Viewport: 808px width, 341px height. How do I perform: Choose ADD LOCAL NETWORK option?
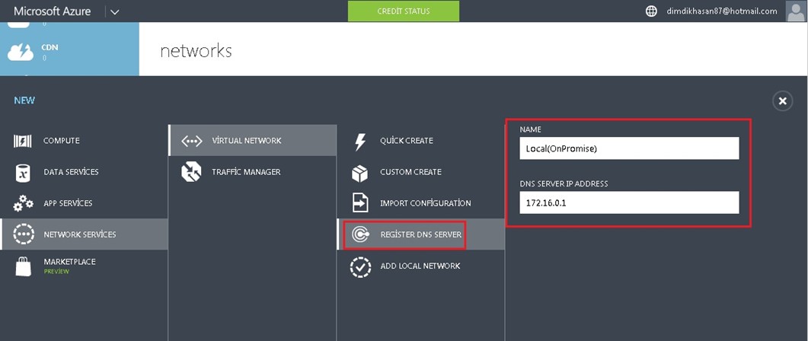click(x=421, y=266)
